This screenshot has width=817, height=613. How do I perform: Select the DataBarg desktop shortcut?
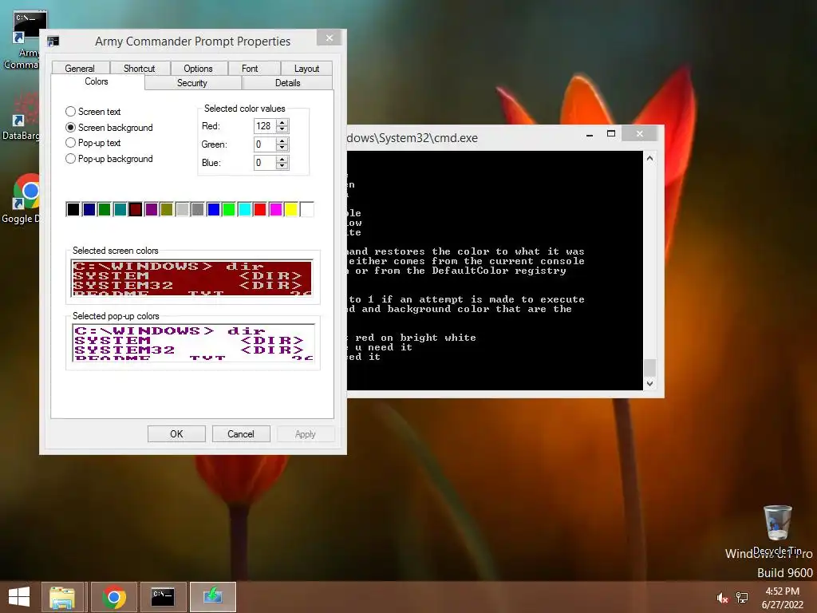tap(21, 117)
